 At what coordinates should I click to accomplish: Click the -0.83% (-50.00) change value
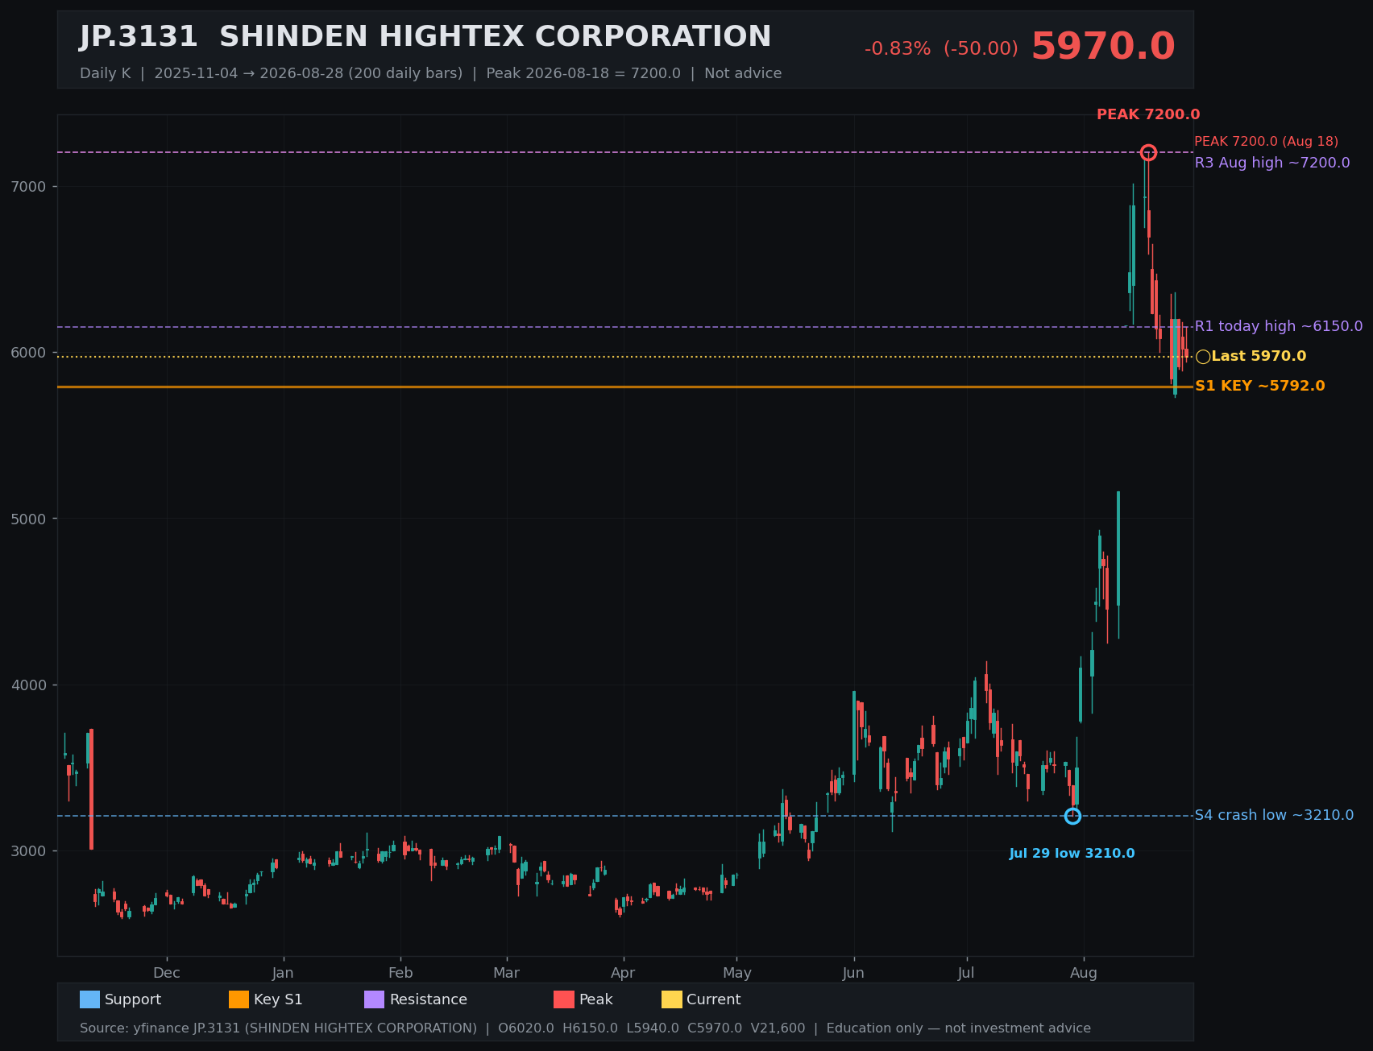tap(941, 49)
